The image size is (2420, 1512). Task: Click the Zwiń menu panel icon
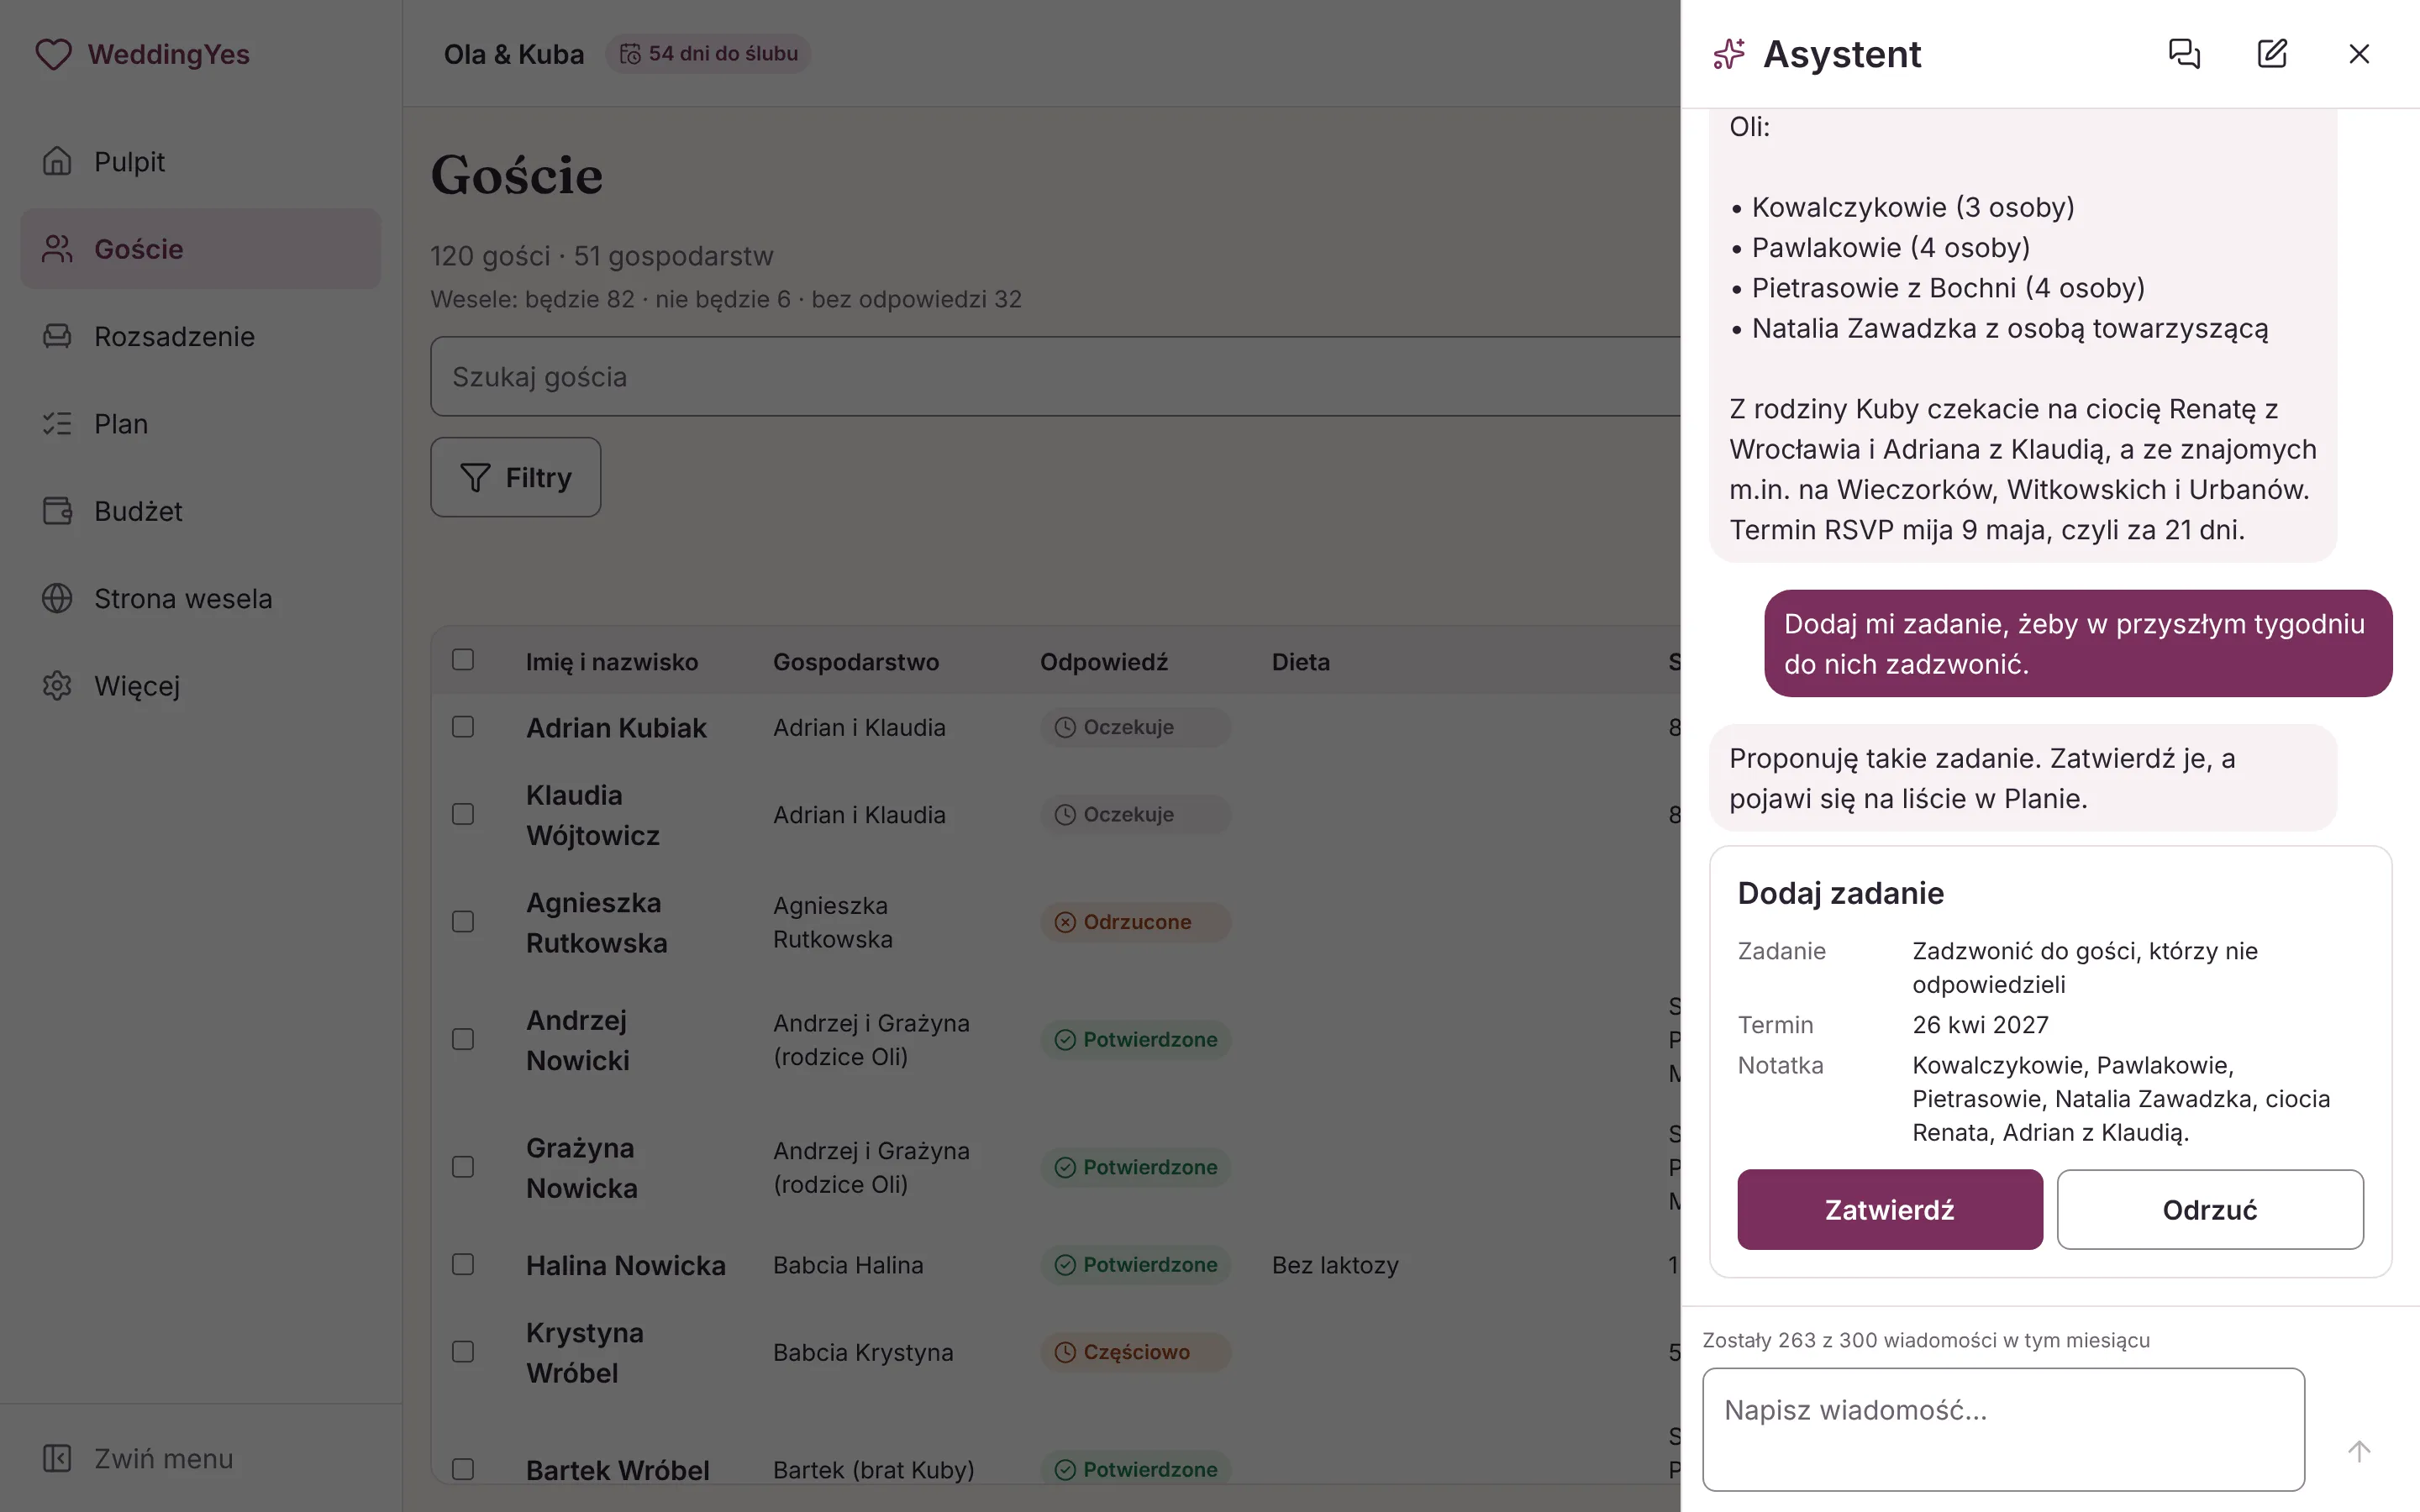pyautogui.click(x=57, y=1458)
